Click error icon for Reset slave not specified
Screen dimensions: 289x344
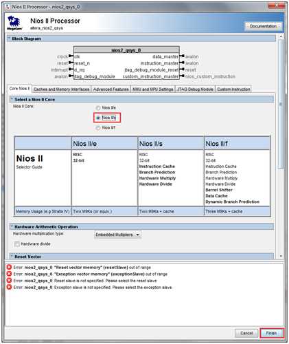tap(9, 281)
